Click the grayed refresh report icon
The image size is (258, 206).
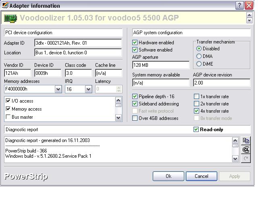pyautogui.click(x=246, y=159)
